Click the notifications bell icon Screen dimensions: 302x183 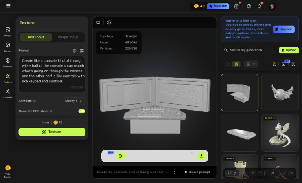point(260,6)
